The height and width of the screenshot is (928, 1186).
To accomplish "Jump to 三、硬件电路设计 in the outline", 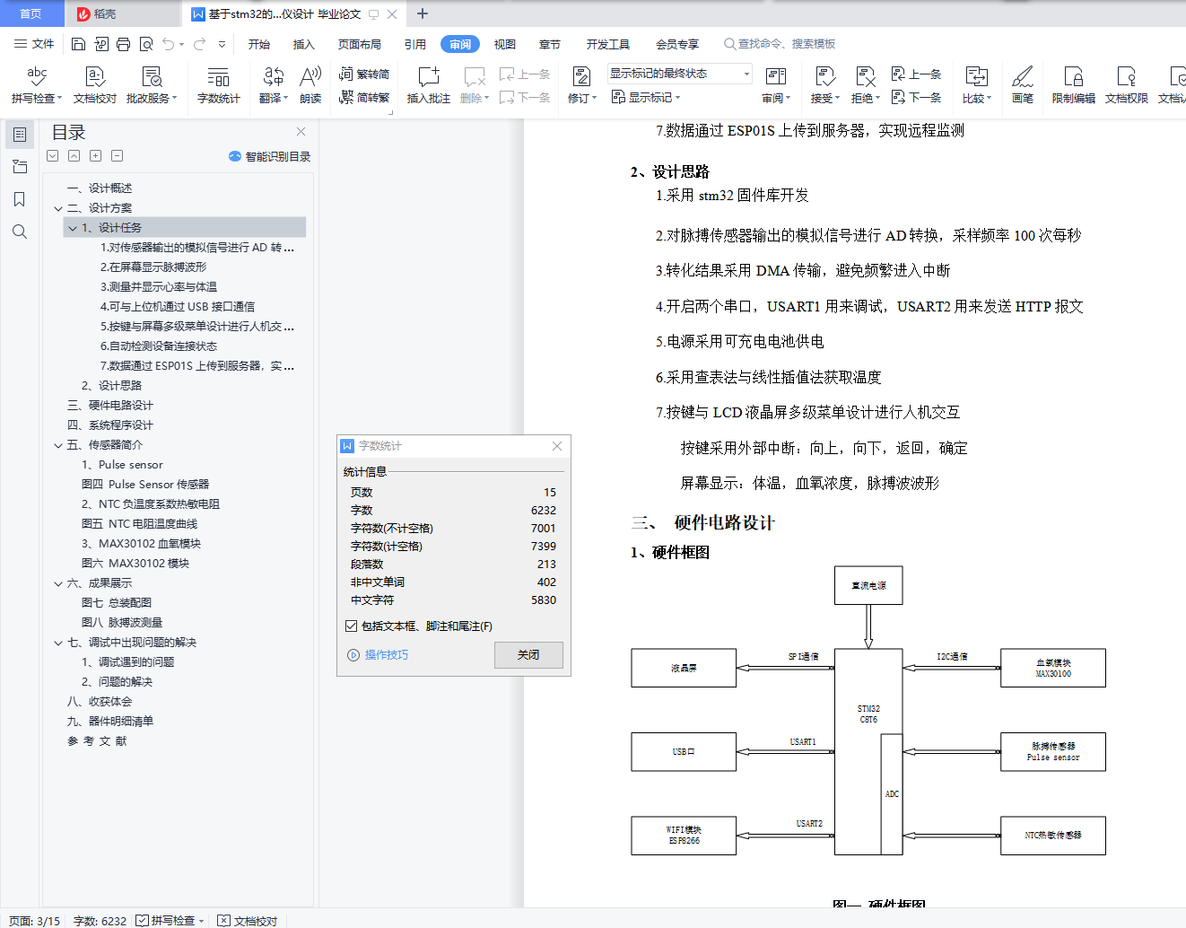I will 110,406.
